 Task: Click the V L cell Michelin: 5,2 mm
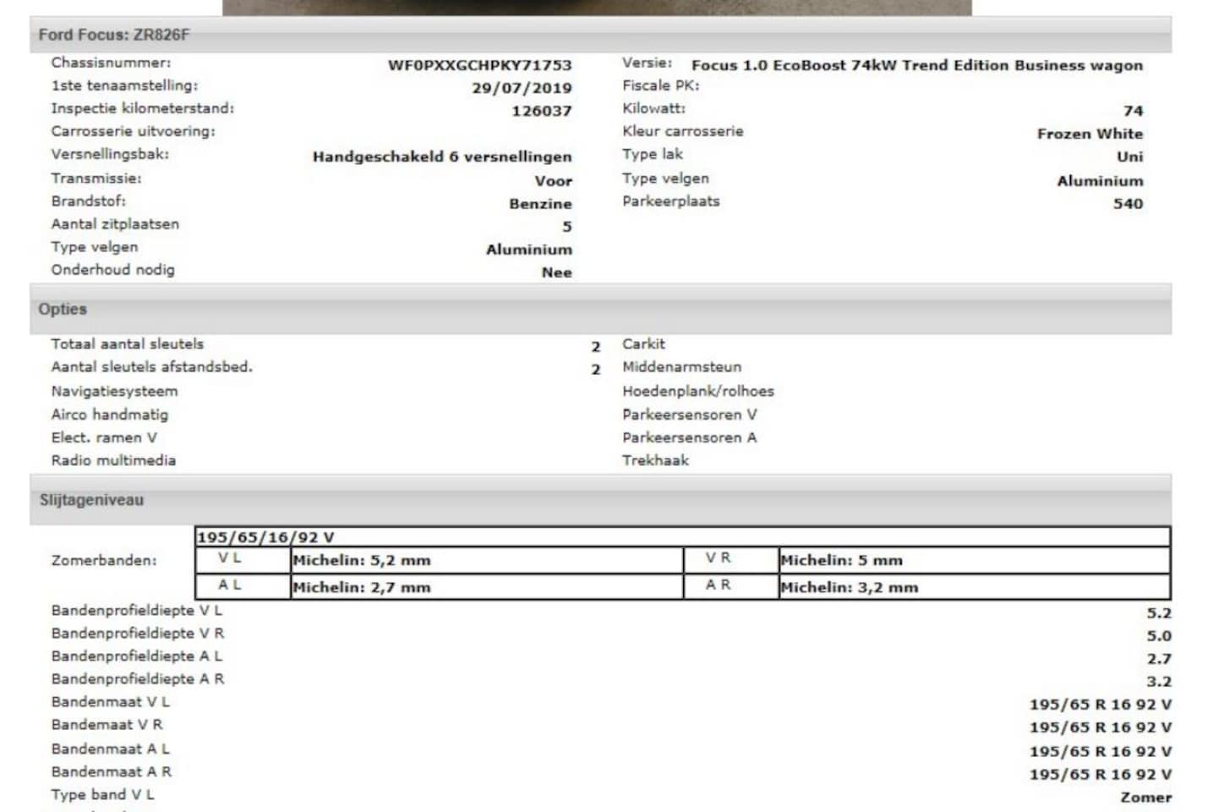point(487,560)
